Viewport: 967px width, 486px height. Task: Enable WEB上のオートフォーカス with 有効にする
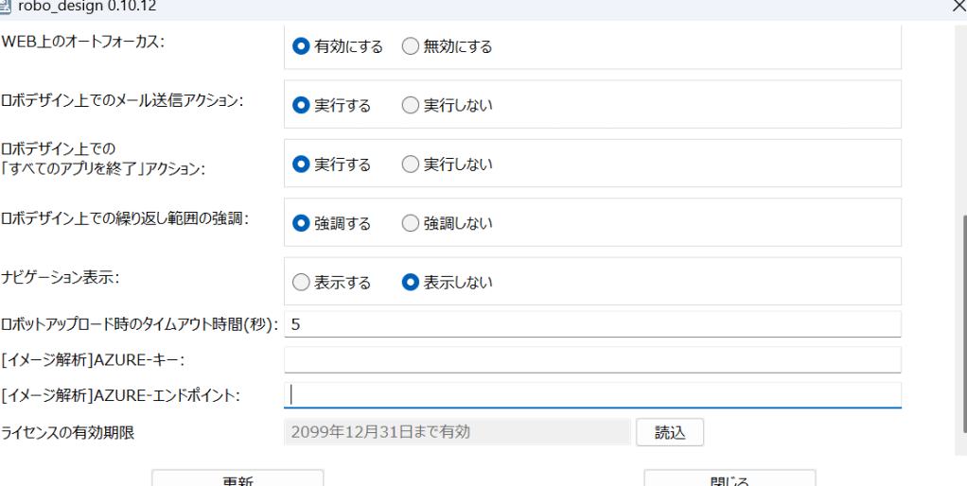pyautogui.click(x=301, y=46)
